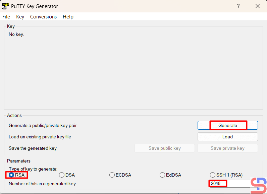The width and height of the screenshot is (267, 194).
Task: Click the Save public key button
Action: coord(164,148)
